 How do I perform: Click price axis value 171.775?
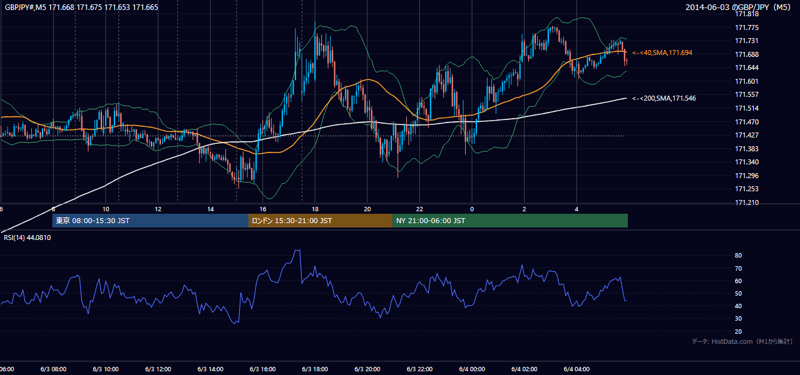(x=746, y=27)
